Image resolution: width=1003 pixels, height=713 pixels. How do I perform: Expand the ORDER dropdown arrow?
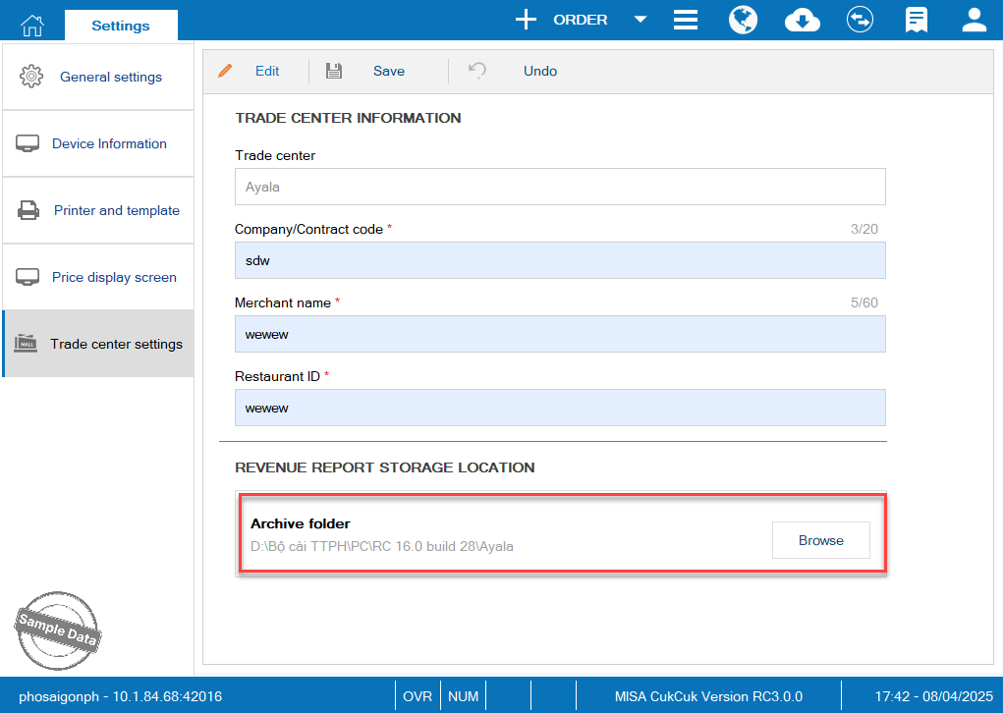pos(640,20)
